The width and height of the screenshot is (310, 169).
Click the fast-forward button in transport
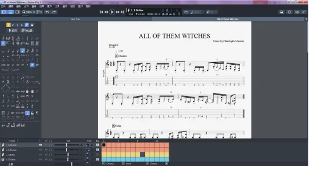(x=118, y=12)
